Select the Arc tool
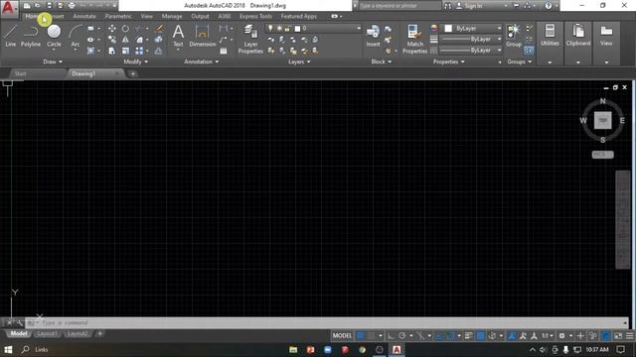This screenshot has height=357, width=636. click(x=76, y=36)
